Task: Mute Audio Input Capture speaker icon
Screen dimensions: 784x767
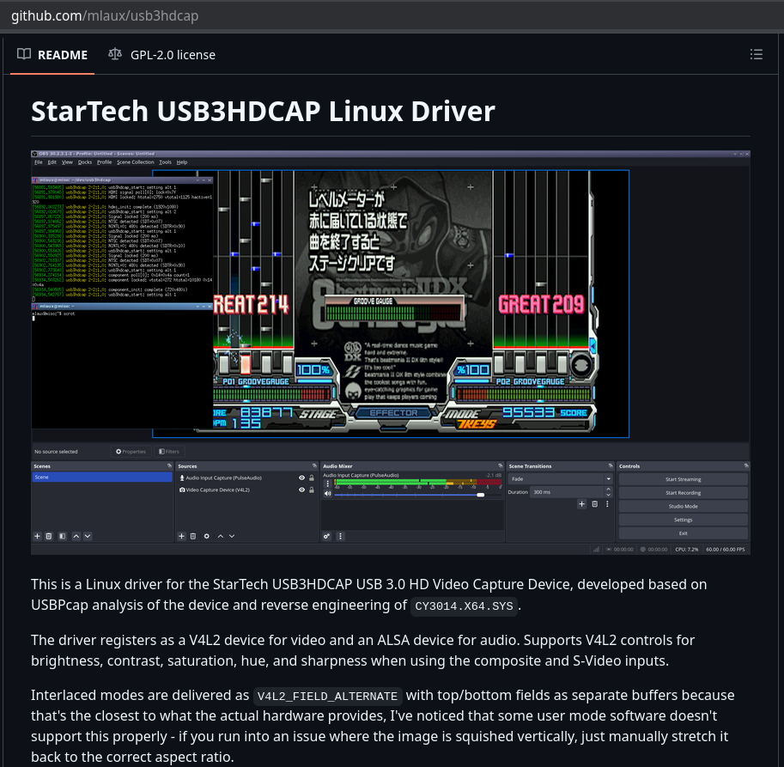Action: (327, 494)
